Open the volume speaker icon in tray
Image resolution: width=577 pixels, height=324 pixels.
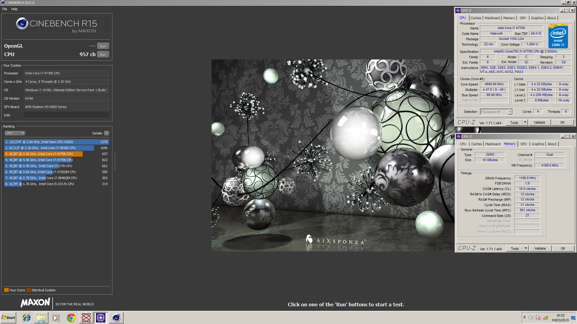pyautogui.click(x=531, y=318)
